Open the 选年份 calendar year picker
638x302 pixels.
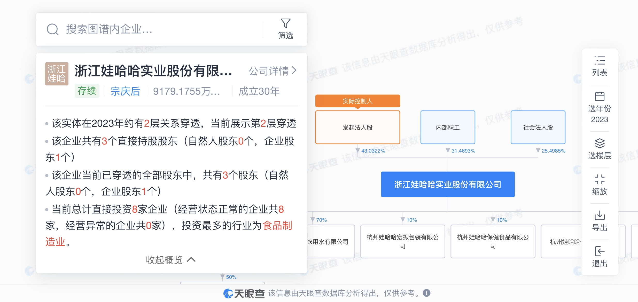point(600,97)
